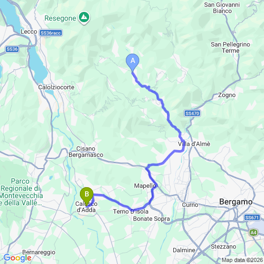This screenshot has width=264, height=264.
Task: Click the Calolziocorte town label
Action: point(56,87)
